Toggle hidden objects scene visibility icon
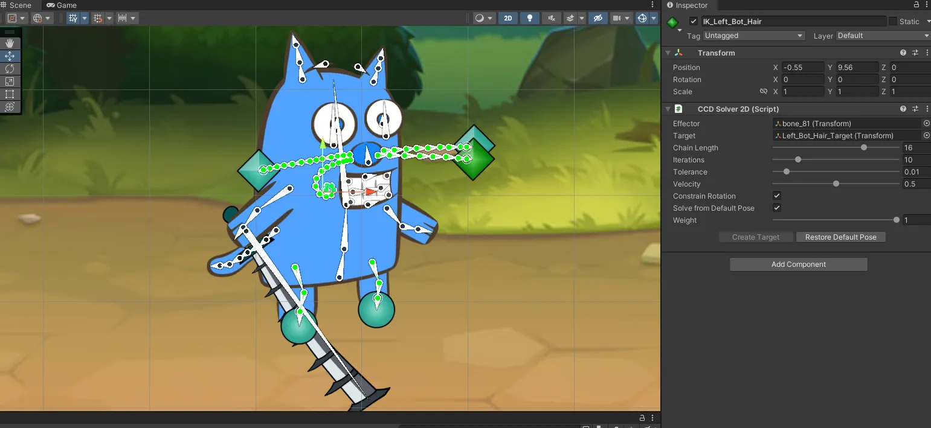The width and height of the screenshot is (931, 428). point(598,18)
